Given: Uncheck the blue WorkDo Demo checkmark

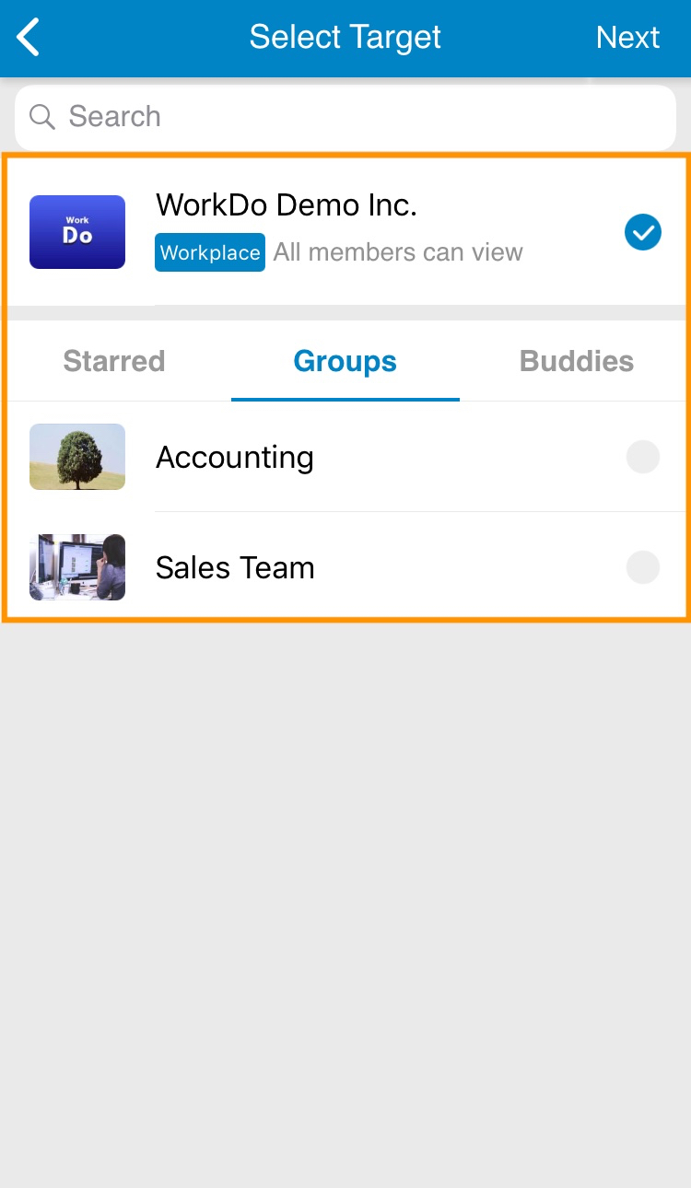Looking at the screenshot, I should [643, 232].
